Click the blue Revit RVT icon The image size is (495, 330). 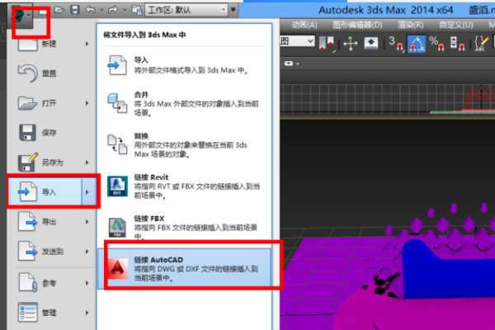[x=117, y=186]
